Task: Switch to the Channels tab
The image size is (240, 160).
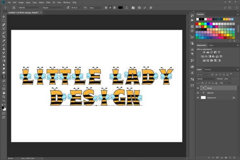Action: point(208,69)
